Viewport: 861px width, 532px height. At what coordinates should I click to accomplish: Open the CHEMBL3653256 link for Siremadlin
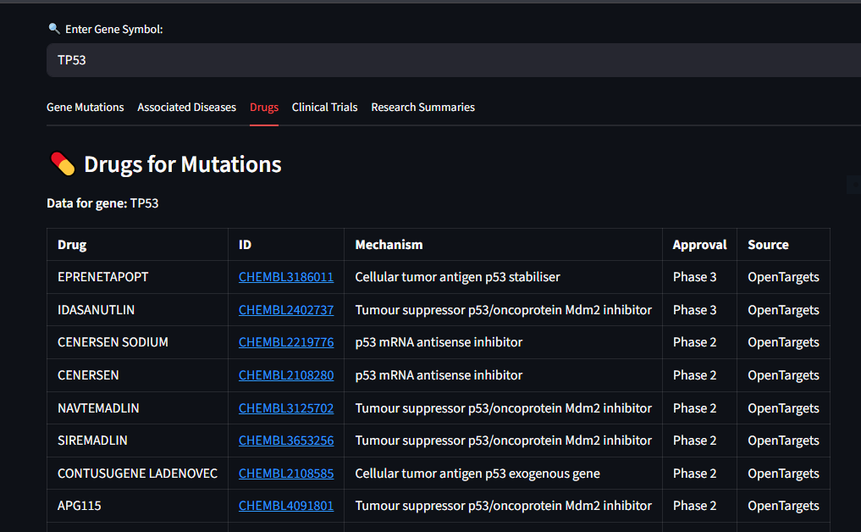286,441
